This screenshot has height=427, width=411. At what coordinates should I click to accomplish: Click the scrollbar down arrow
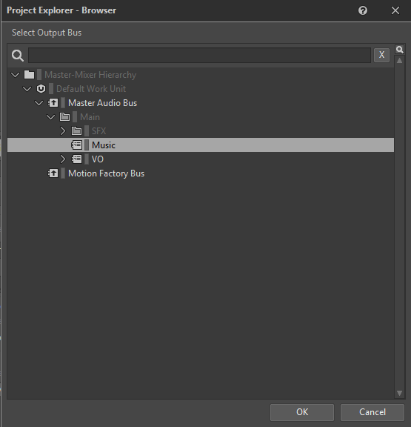(x=399, y=393)
